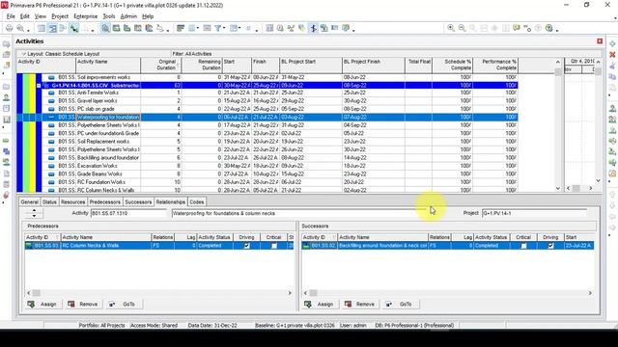Open the Print toolbar options dropdown arrow

pyautogui.click(x=28, y=30)
